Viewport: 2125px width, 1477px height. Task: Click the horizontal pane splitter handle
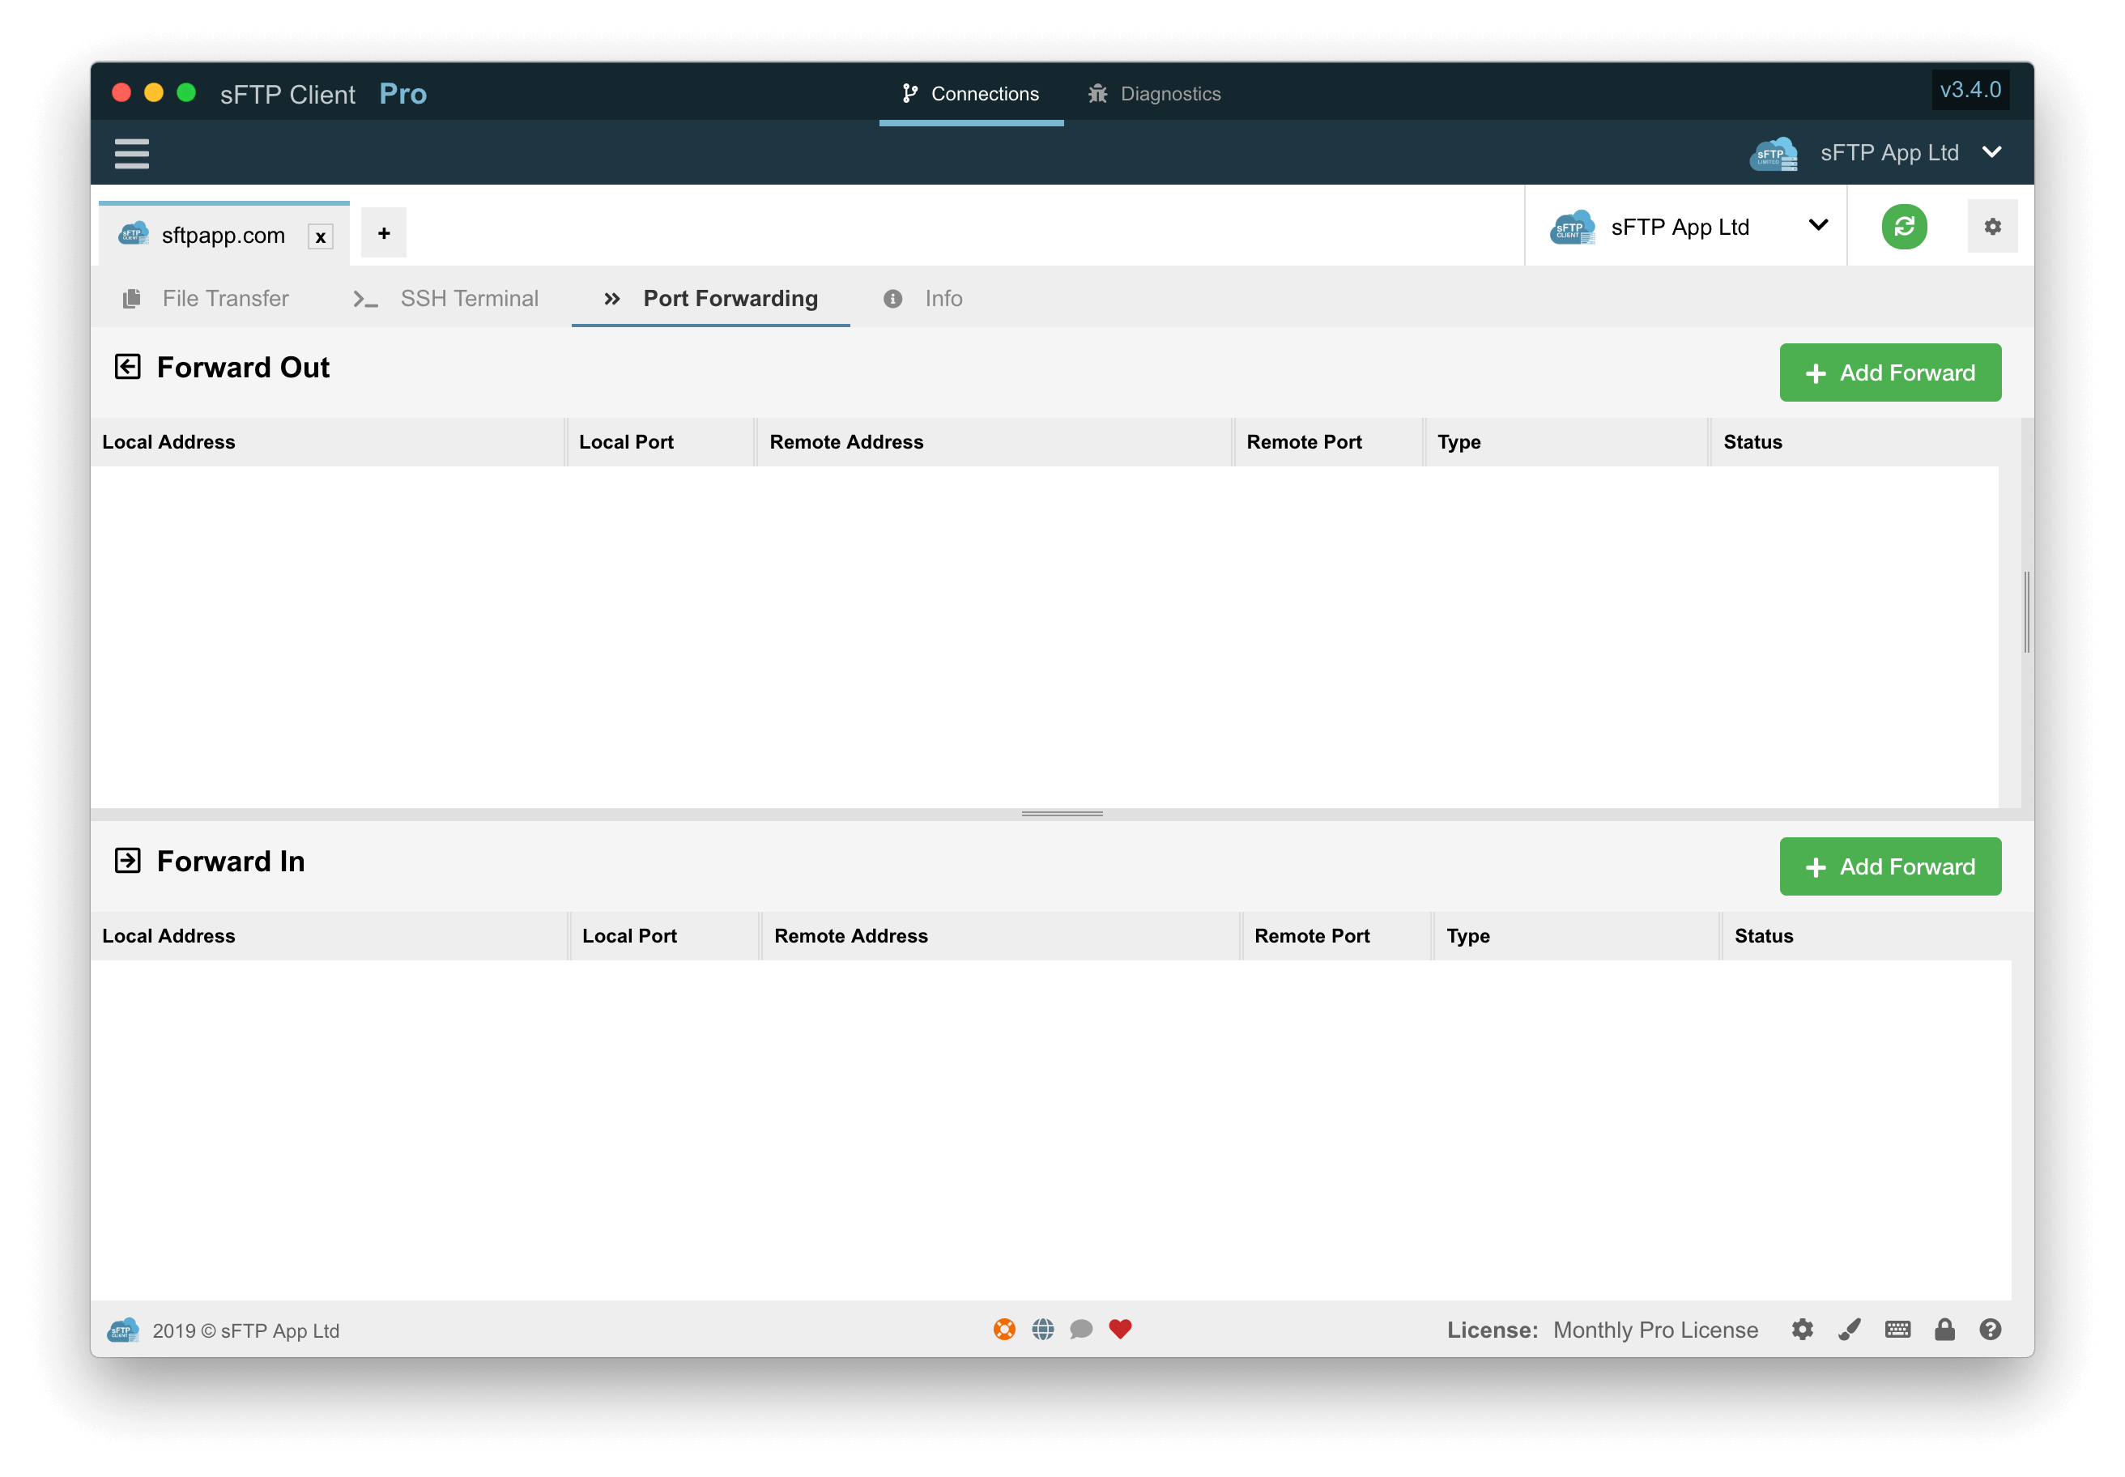(x=1062, y=814)
